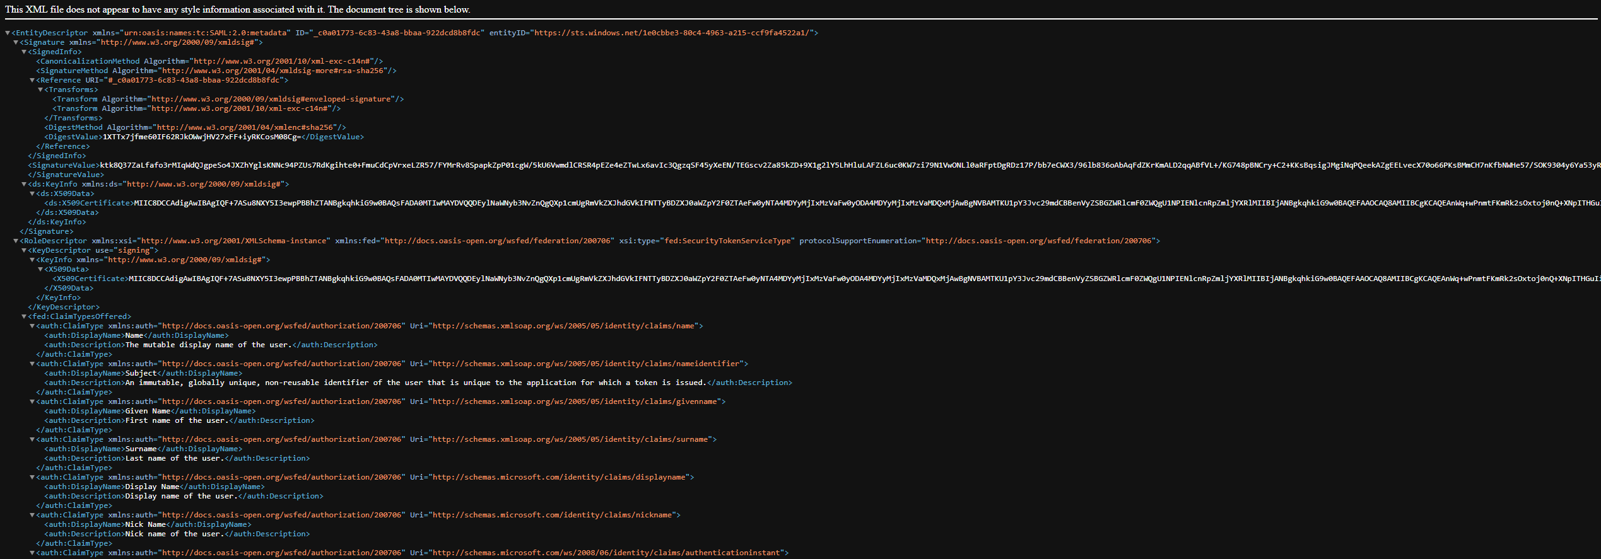This screenshot has height=559, width=1601.
Task: Collapse the Signature element triangle
Action: [16, 42]
